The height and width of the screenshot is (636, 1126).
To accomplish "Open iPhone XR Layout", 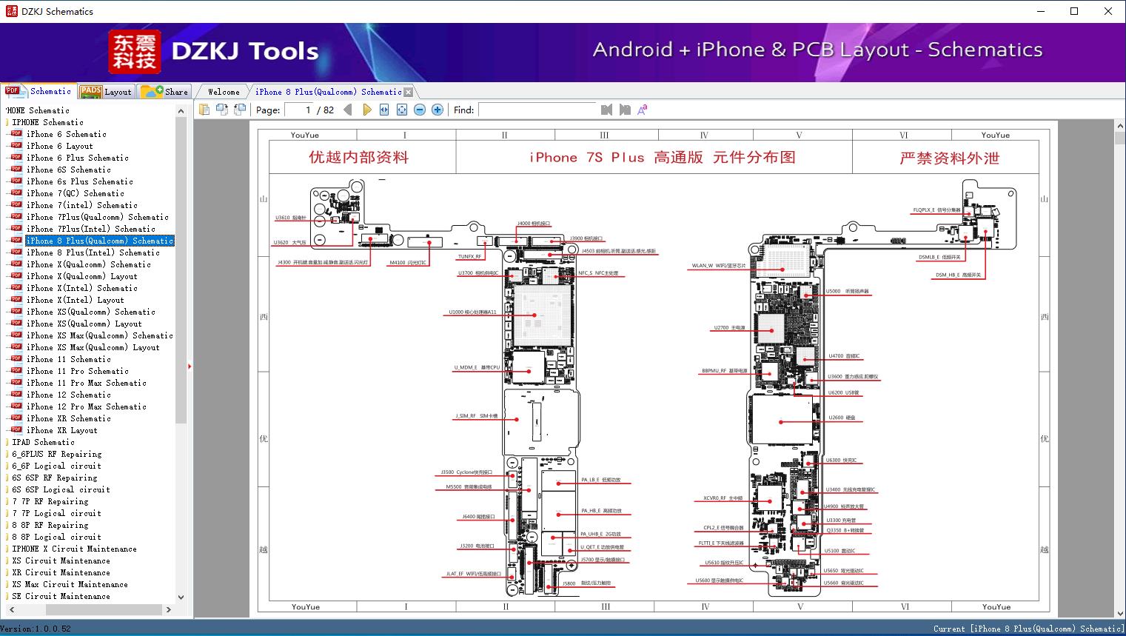I will click(61, 430).
